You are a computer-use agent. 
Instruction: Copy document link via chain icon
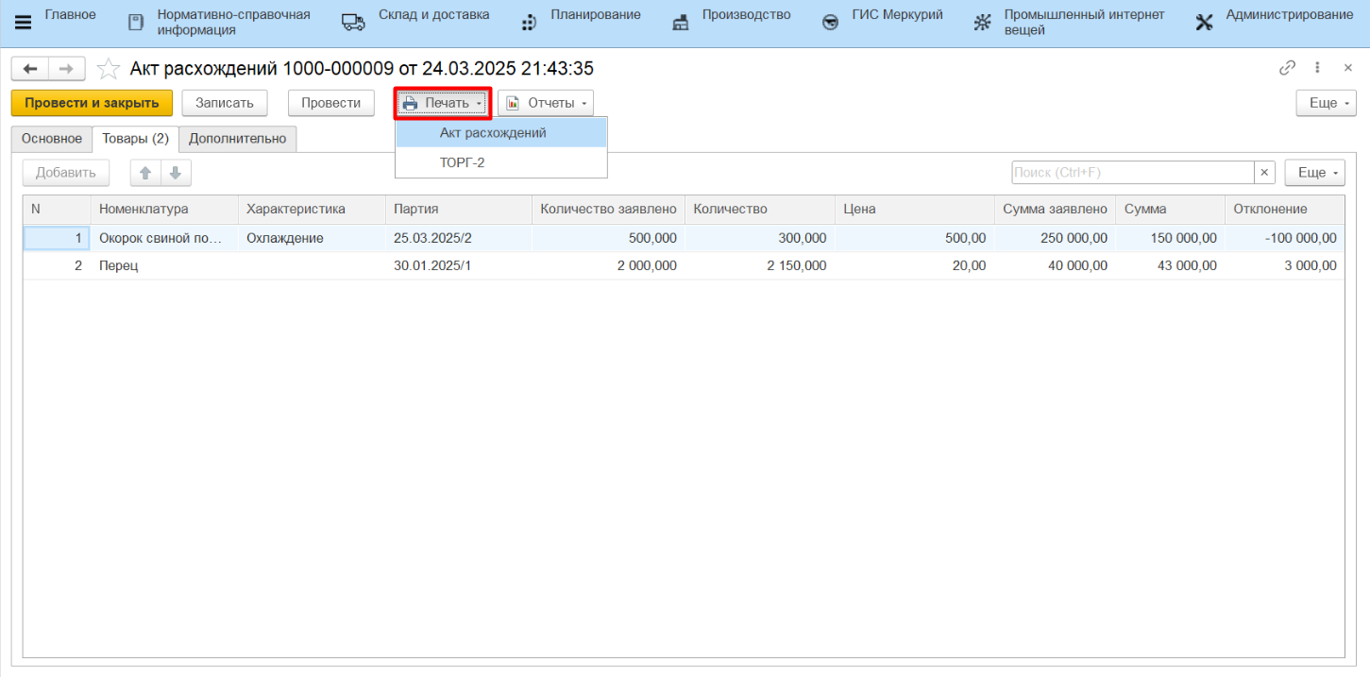pos(1287,68)
